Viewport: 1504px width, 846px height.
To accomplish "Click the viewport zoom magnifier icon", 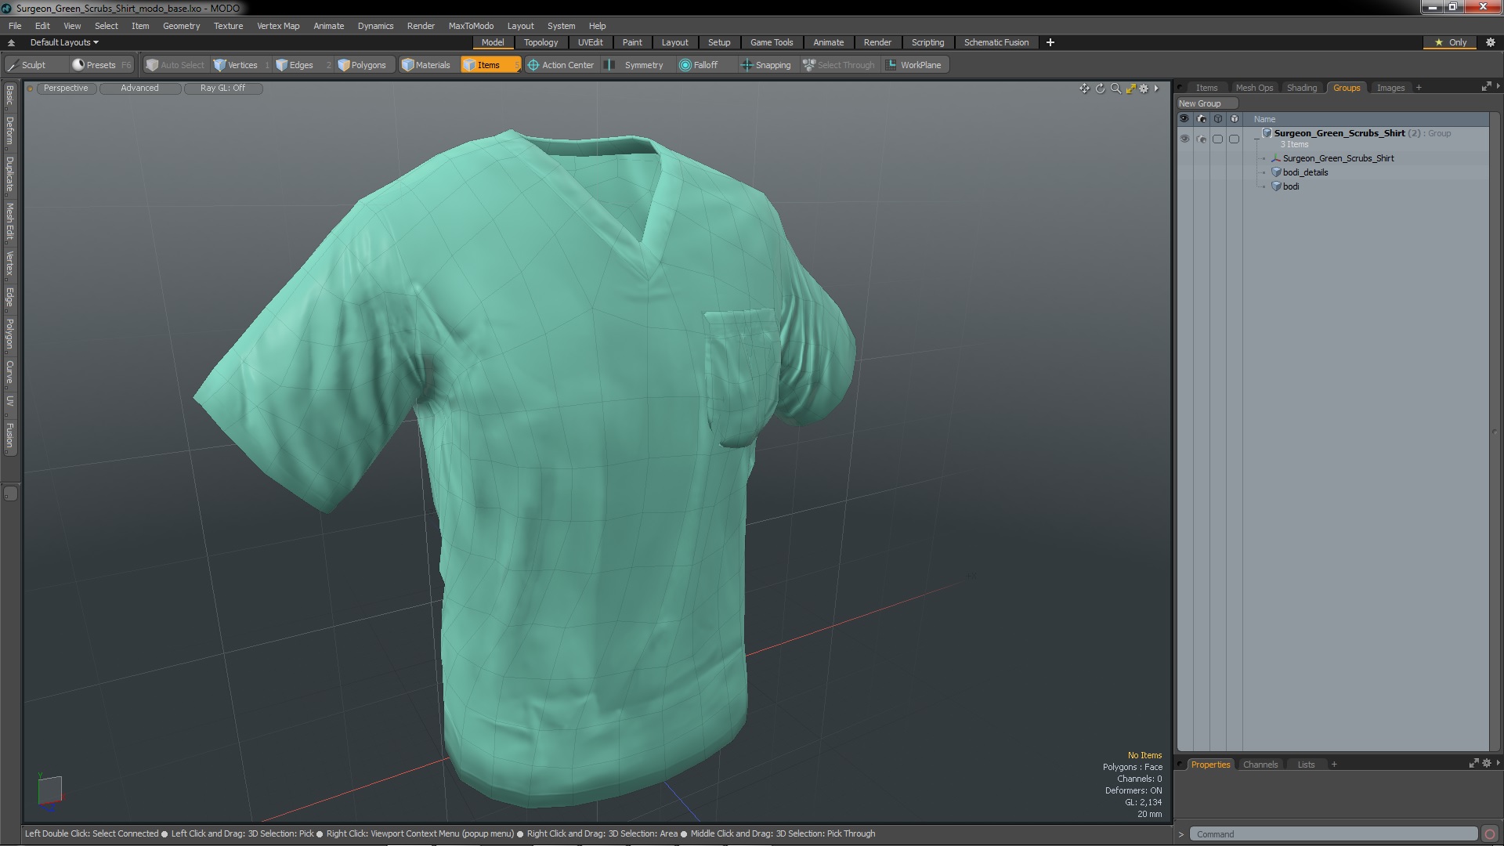I will pos(1115,89).
